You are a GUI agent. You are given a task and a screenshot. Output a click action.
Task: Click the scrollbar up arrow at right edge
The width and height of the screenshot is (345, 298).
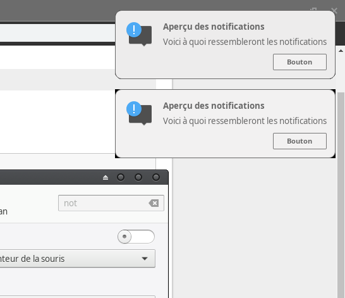pyautogui.click(x=341, y=51)
